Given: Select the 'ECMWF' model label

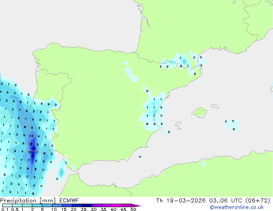Looking at the screenshot, I should point(69,201).
